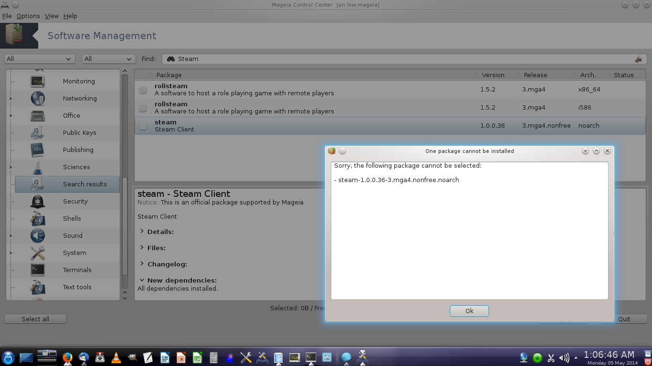Open LibreOffice Impress from taskbar

(181, 358)
